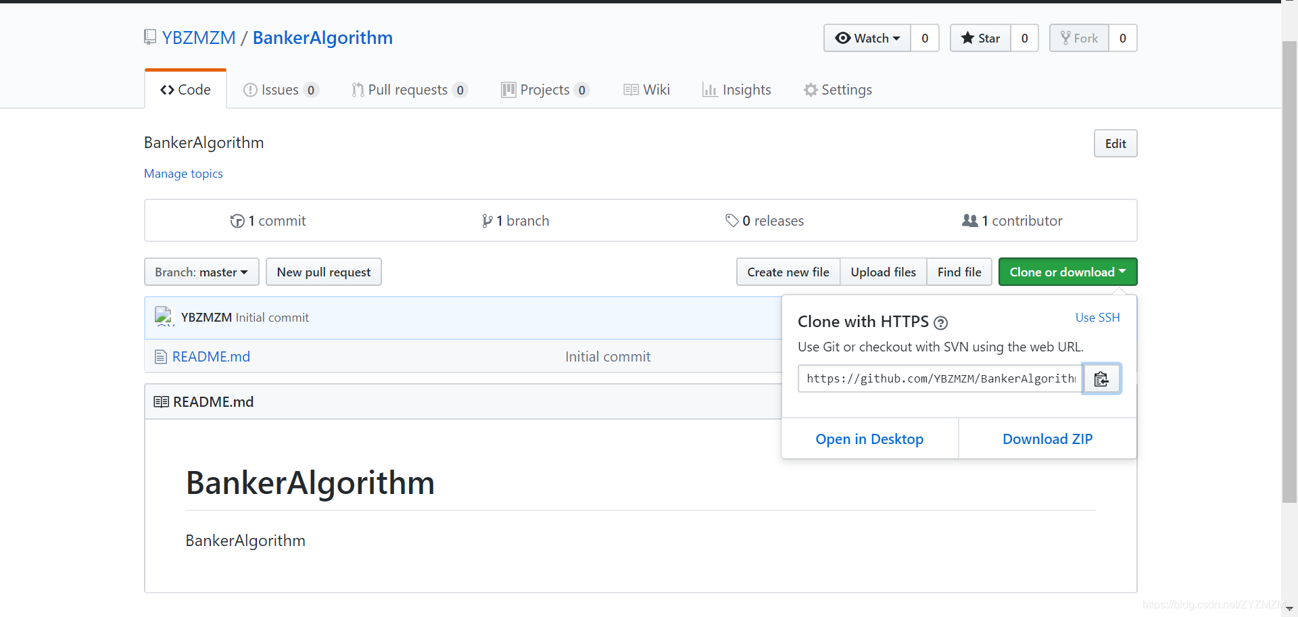Open the help icon next to Clone with HTTPS
The height and width of the screenshot is (617, 1298).
(940, 323)
